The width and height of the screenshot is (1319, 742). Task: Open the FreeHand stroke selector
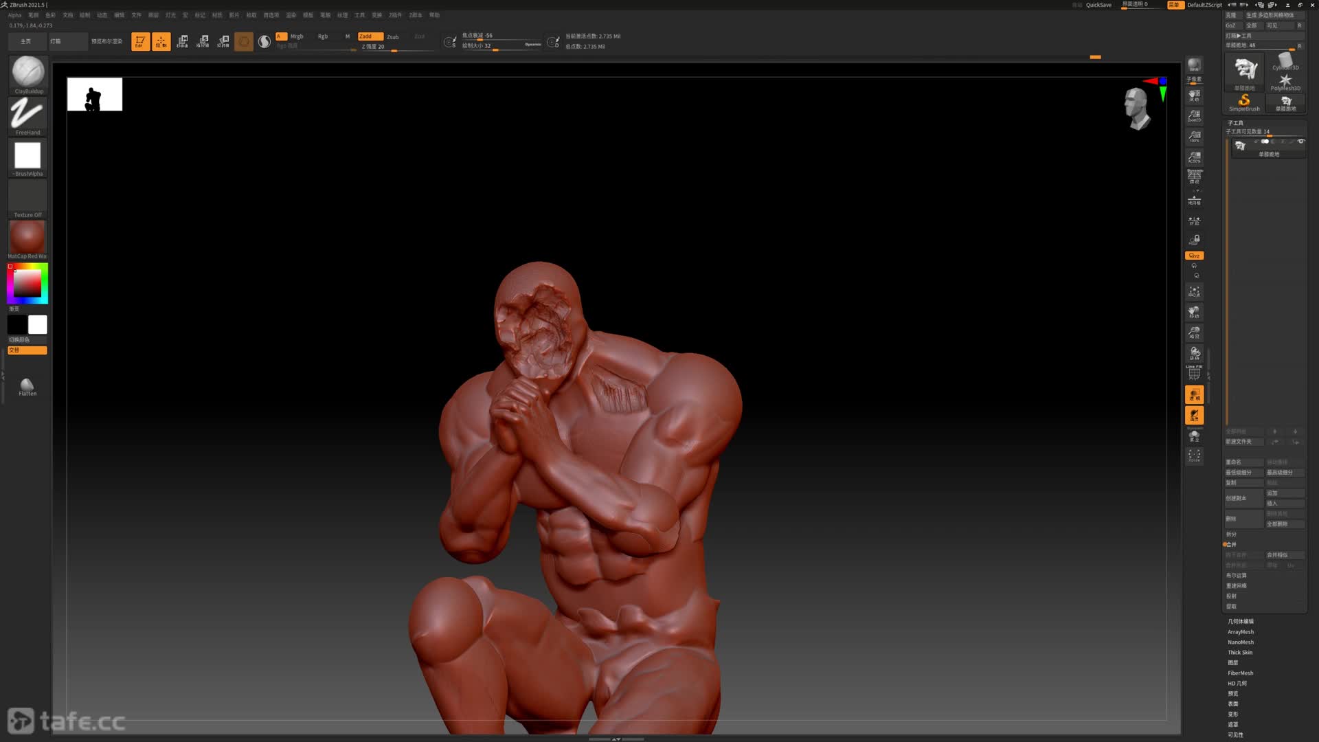(27, 115)
